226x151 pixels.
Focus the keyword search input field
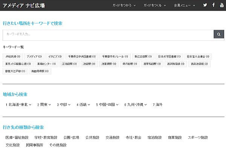pos(108,35)
